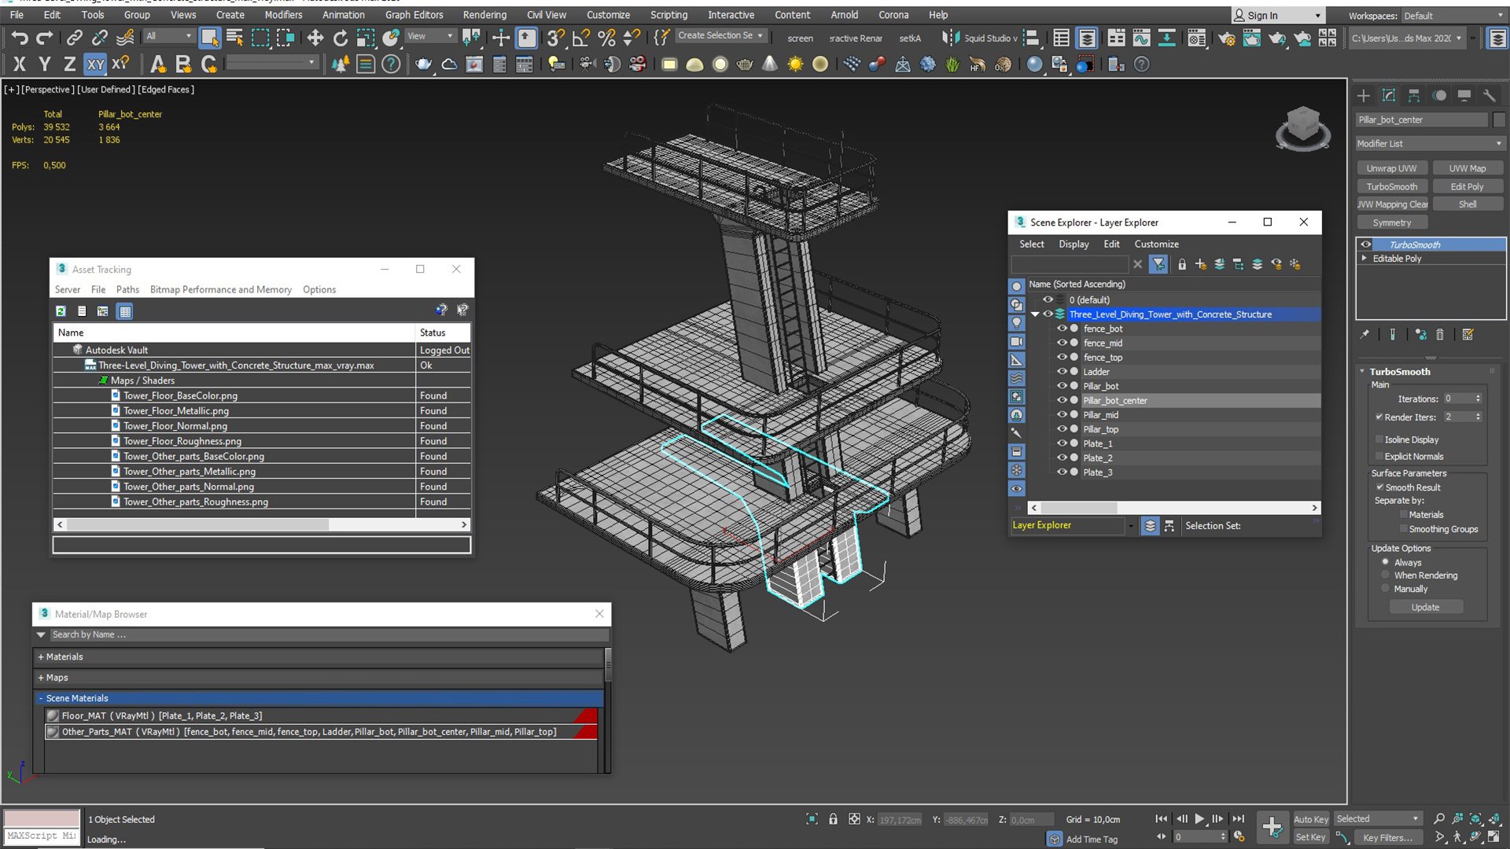Click the Update button in TurboSmooth

point(1425,607)
